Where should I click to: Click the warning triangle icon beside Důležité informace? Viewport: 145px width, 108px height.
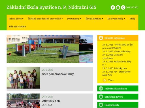click(101, 38)
